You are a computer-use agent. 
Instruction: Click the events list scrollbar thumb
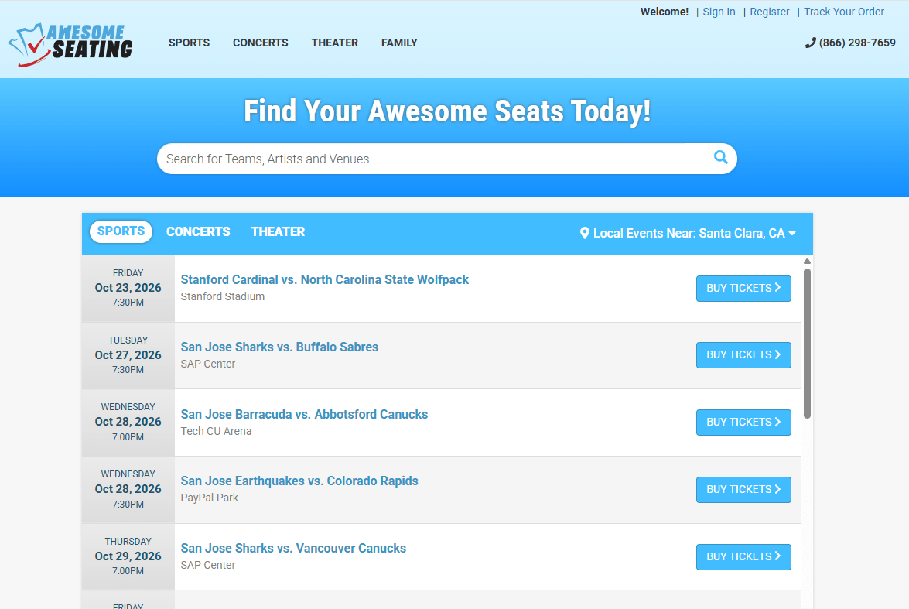point(807,343)
